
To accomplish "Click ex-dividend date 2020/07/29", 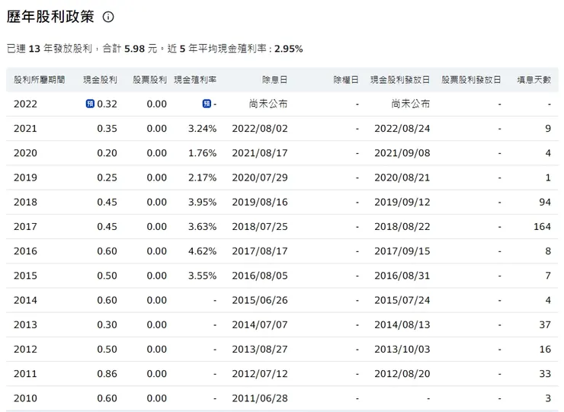I will click(260, 177).
